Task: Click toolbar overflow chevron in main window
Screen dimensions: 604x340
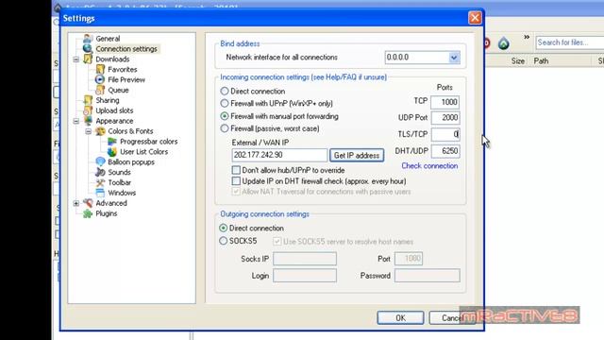Action: tap(527, 37)
